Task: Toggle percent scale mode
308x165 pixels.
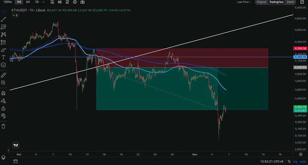Action: point(289,161)
